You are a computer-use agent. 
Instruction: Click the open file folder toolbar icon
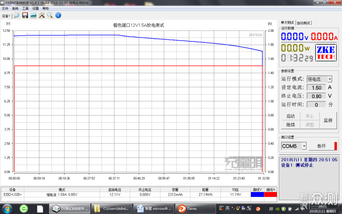click(x=17, y=15)
